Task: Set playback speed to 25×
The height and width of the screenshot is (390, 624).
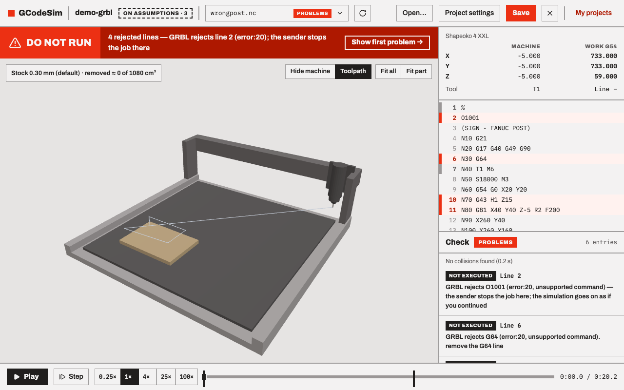Action: pyautogui.click(x=166, y=377)
